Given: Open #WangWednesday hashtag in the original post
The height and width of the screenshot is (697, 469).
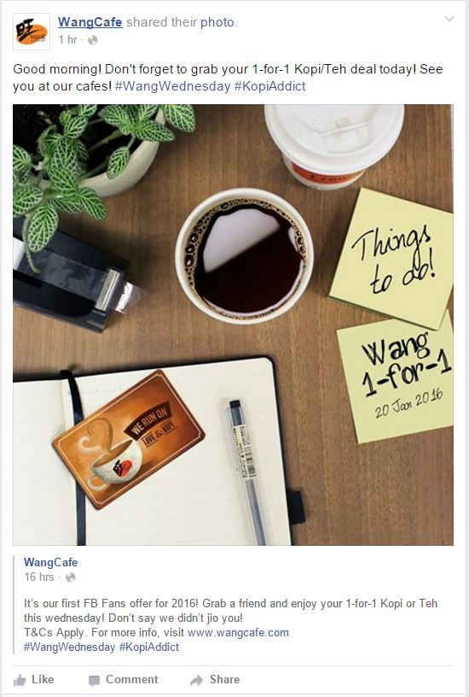Looking at the screenshot, I should [x=69, y=647].
